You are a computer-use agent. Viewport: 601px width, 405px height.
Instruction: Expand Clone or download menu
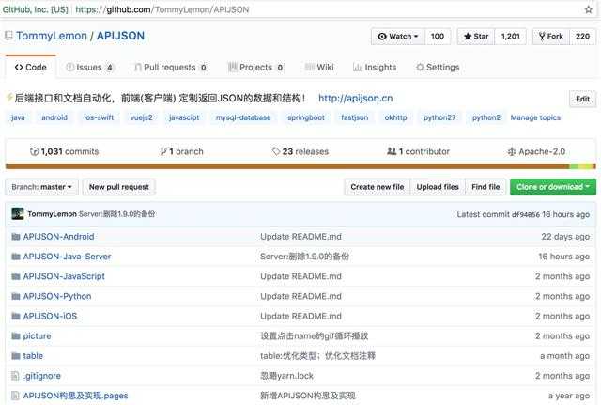(553, 187)
